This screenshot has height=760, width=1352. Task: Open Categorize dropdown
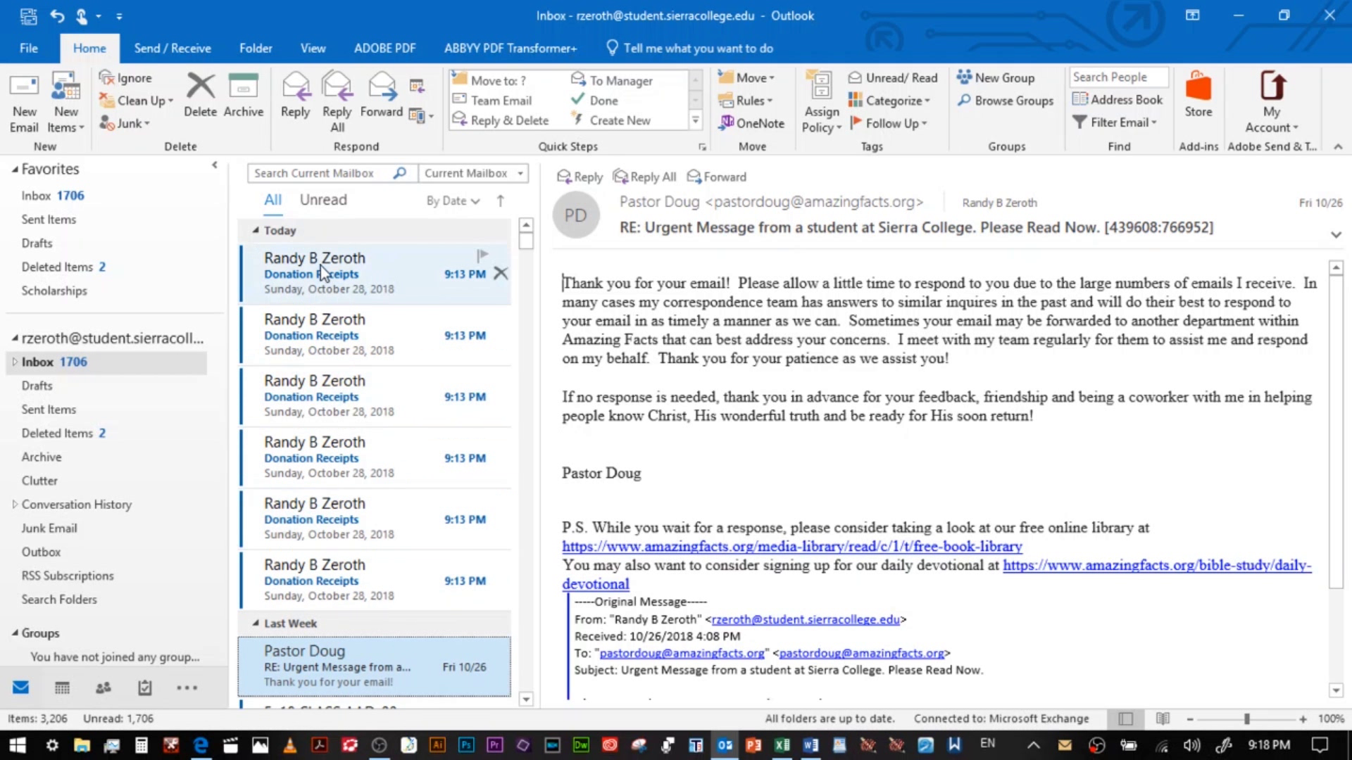(889, 101)
